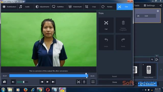The height and width of the screenshot is (92, 163).
Task: Select the Trim tab
Action: click(x=125, y=7)
